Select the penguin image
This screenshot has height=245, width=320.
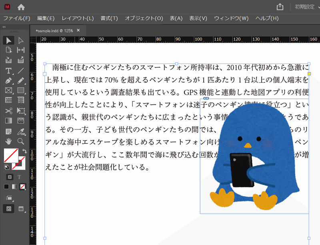[254, 156]
